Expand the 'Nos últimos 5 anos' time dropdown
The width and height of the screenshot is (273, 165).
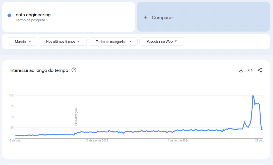[x=63, y=41]
